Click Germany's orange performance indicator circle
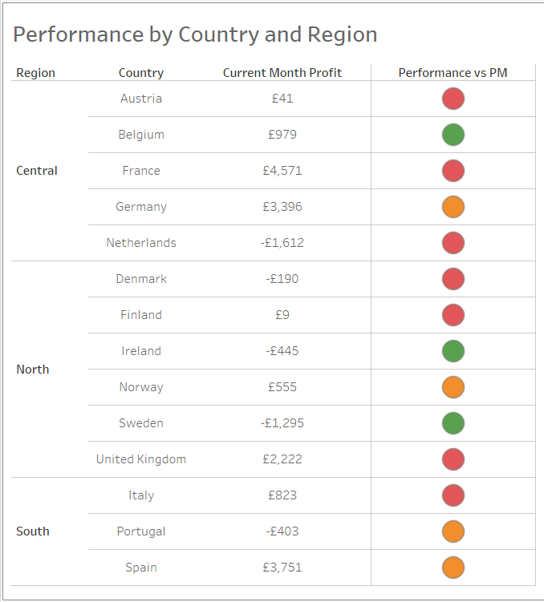 (x=453, y=207)
